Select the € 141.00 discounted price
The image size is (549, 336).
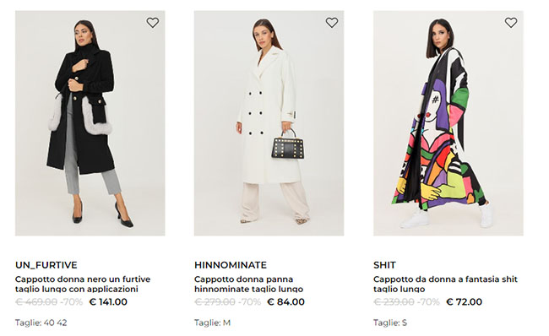pos(108,301)
